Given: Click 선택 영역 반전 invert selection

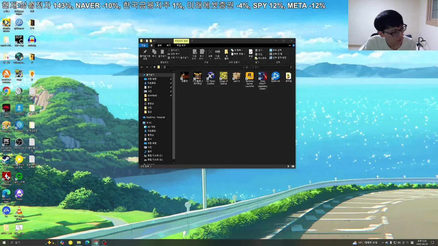Looking at the screenshot, I should [278, 58].
